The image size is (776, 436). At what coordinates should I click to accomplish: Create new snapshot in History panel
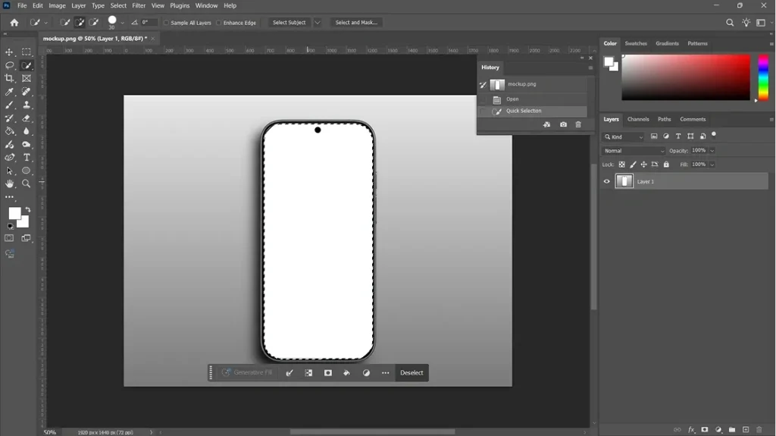click(x=563, y=124)
